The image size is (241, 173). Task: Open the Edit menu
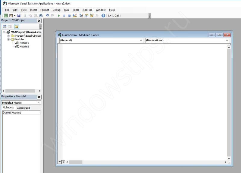(15, 10)
